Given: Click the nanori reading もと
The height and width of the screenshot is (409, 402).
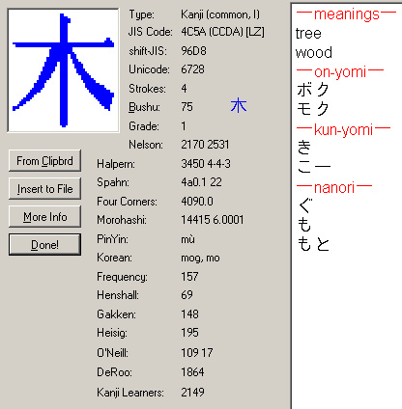Looking at the screenshot, I should [313, 244].
